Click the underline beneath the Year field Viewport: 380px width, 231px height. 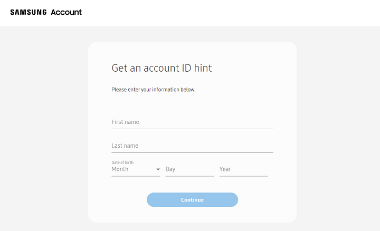[243, 176]
